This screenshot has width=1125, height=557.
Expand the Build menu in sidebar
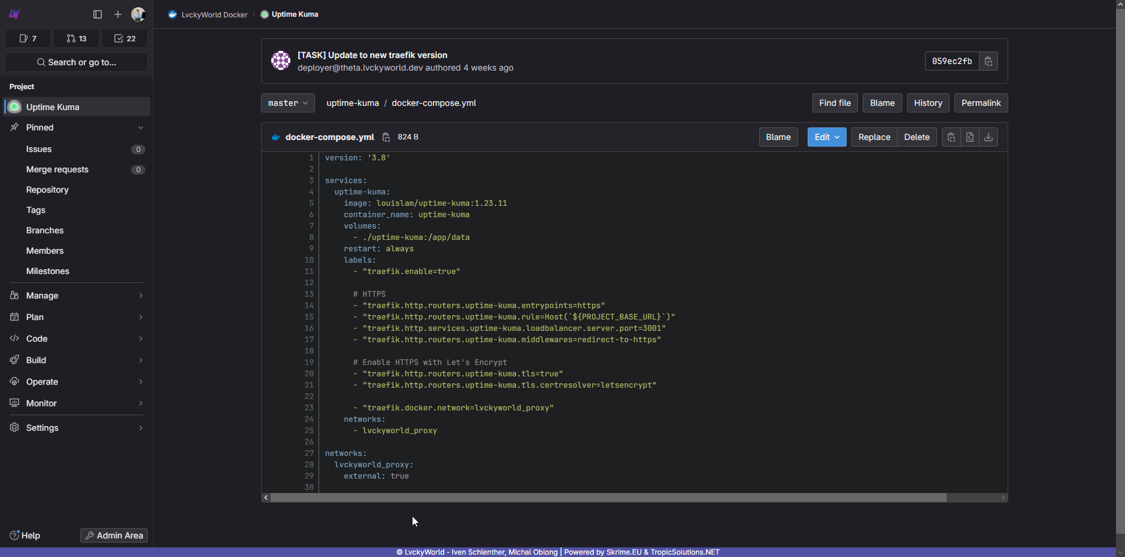[x=77, y=360]
